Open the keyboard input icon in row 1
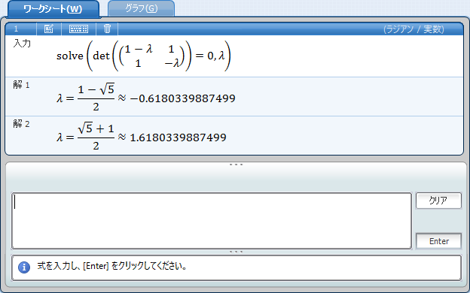Image resolution: width=470 pixels, height=293 pixels. click(78, 29)
